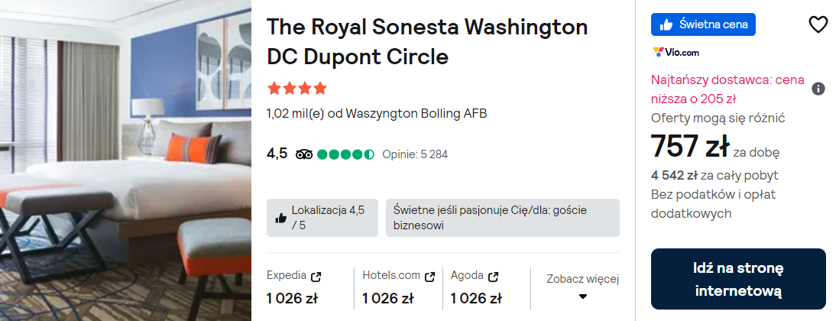Open Agoda external link icon
The width and height of the screenshot is (836, 321).
(494, 275)
